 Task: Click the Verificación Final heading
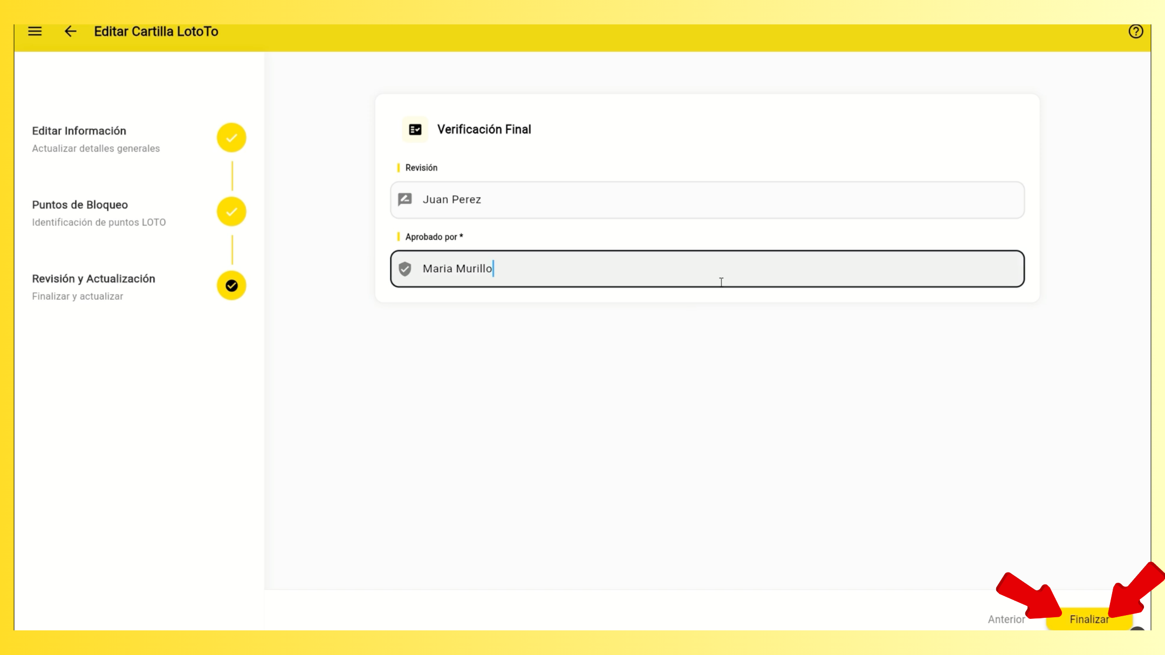(484, 129)
